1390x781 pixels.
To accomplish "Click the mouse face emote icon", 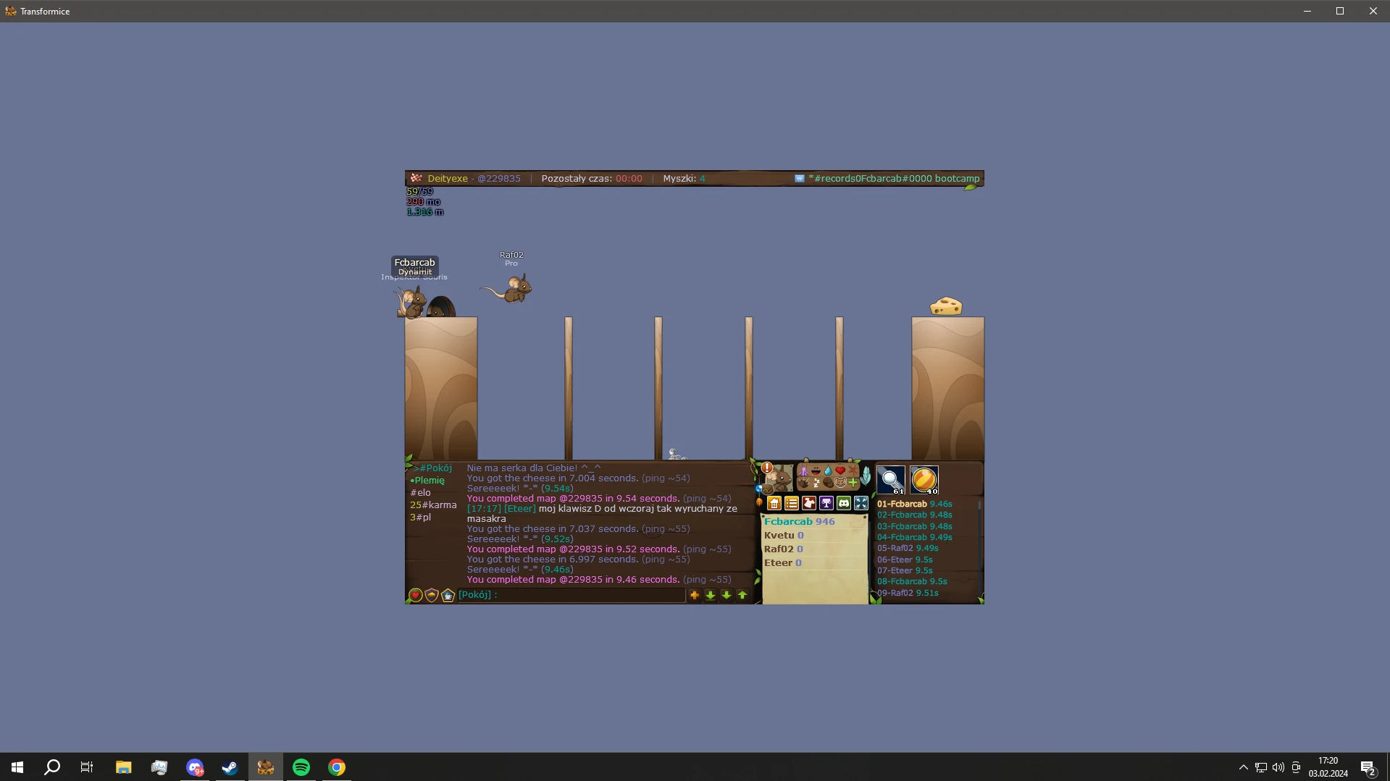I will (840, 483).
